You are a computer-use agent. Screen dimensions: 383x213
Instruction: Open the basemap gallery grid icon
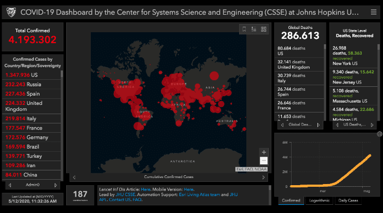264,29
